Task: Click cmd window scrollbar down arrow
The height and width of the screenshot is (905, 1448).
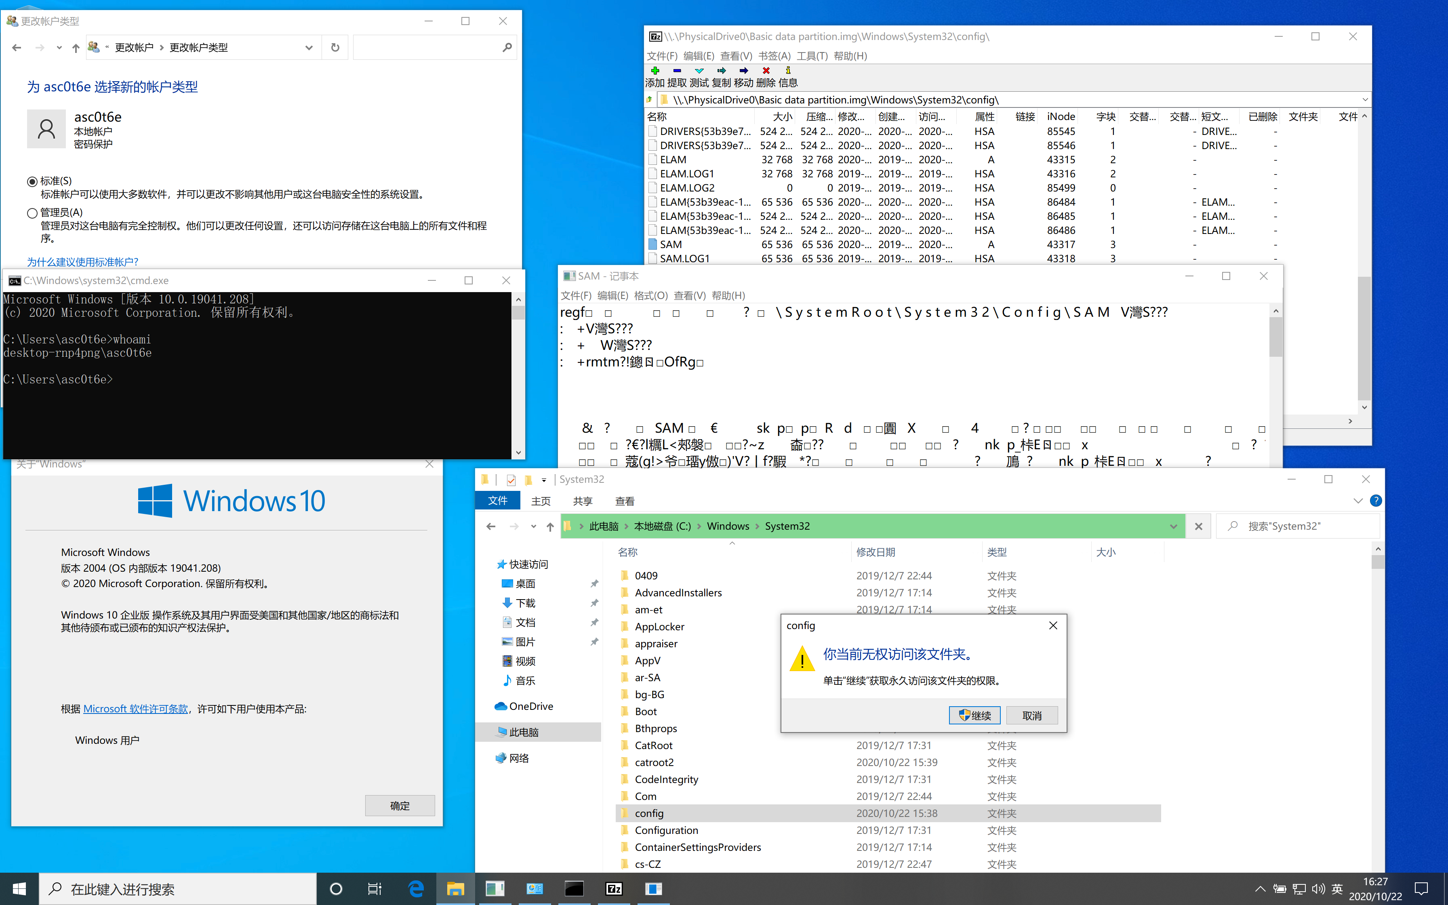Action: coord(518,452)
